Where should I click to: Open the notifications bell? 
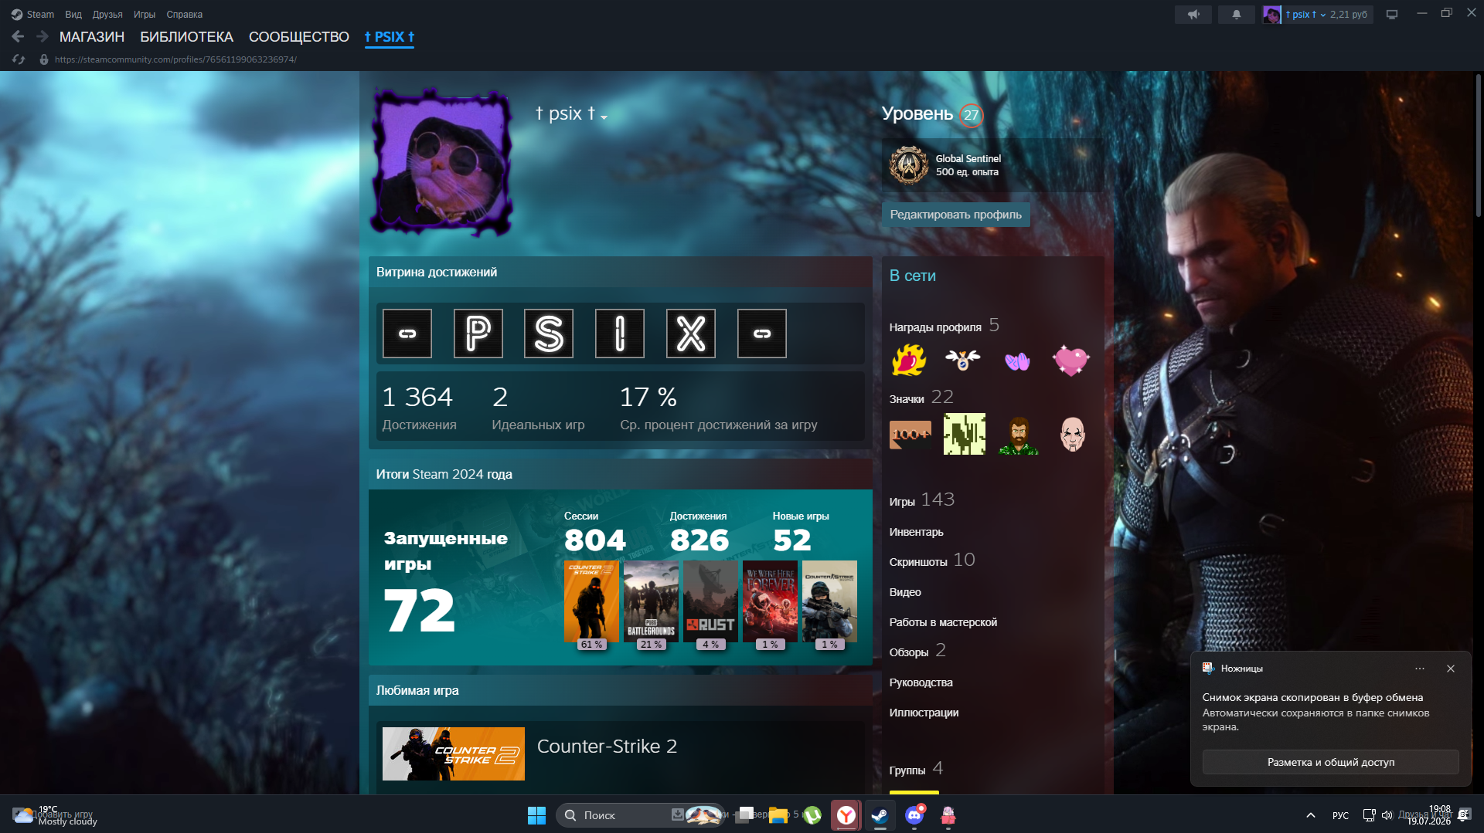click(x=1237, y=14)
